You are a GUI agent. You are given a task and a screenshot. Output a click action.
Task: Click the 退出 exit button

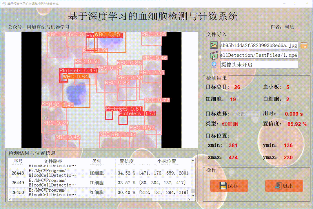pyautogui.click(x=284, y=186)
